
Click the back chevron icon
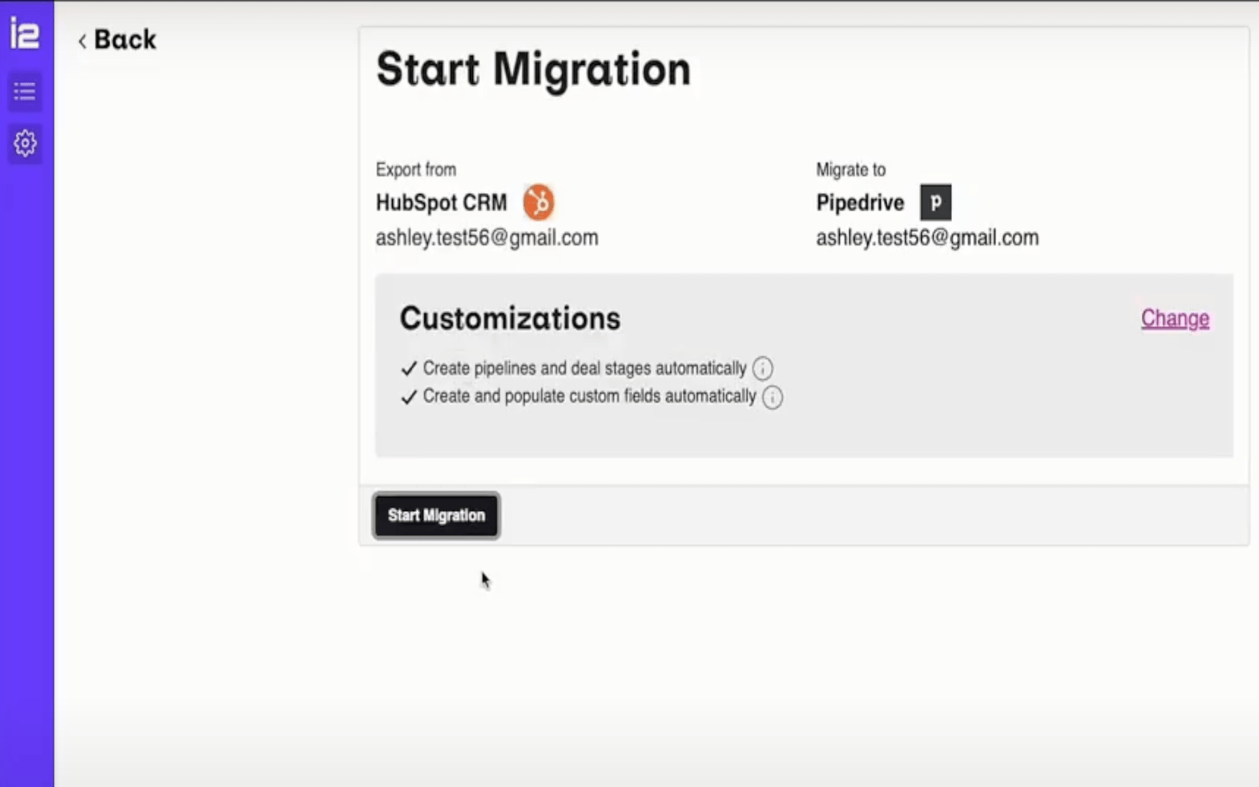pyautogui.click(x=81, y=41)
